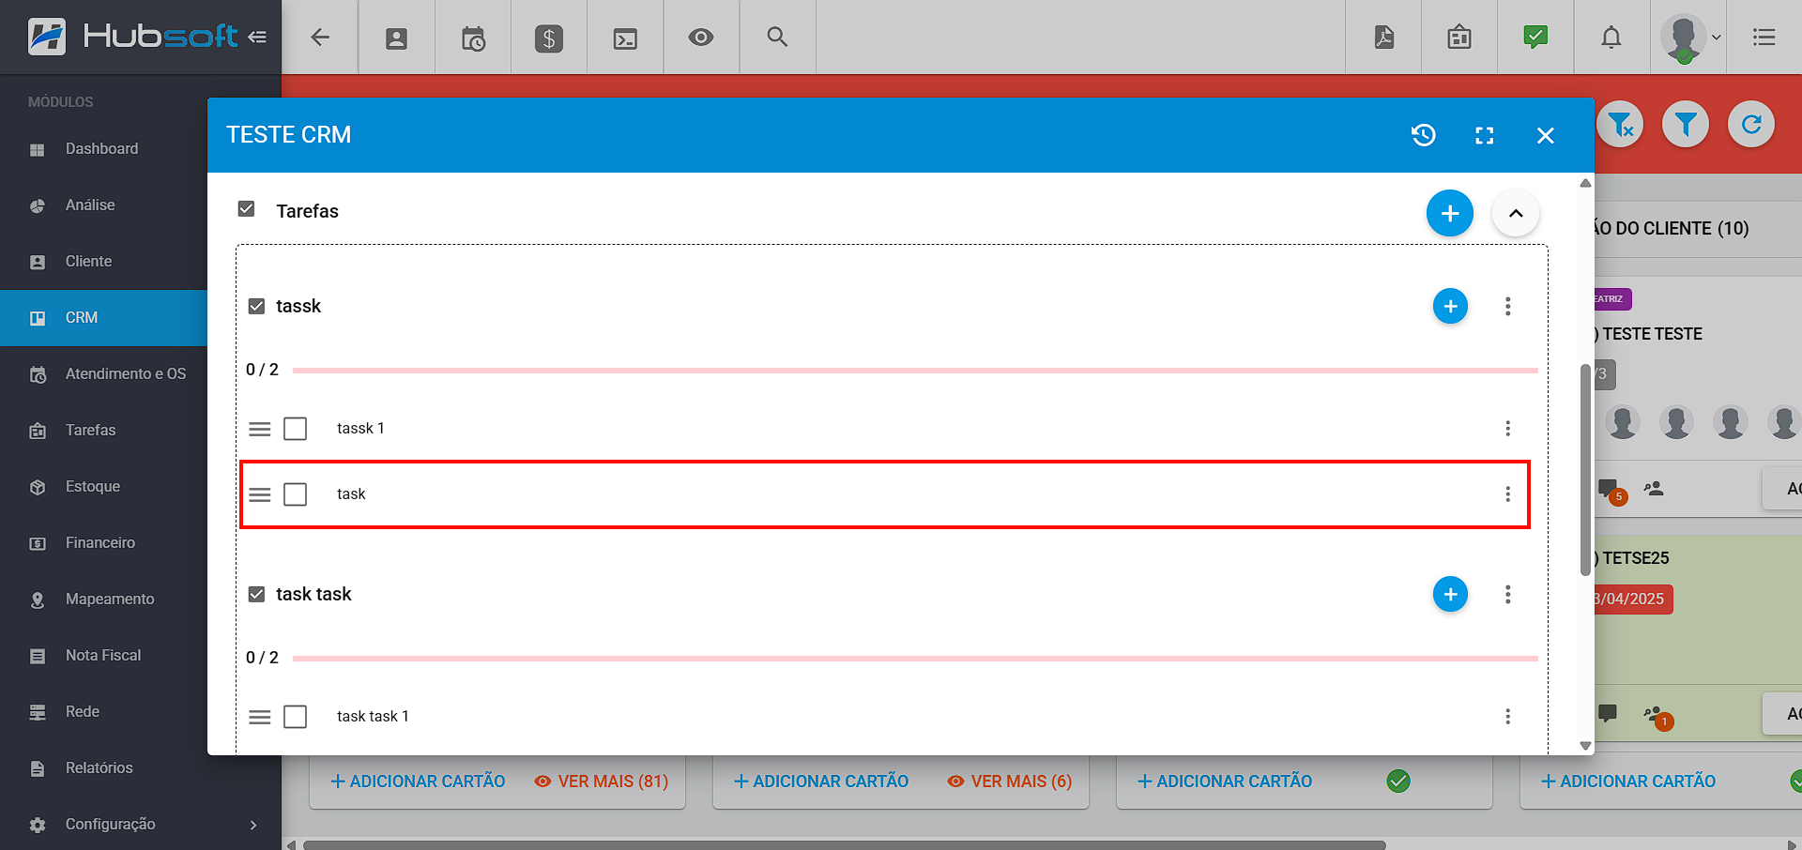Viewport: 1802px width, 850px height.
Task: Go back with the top toolbar arrow
Action: 320,38
